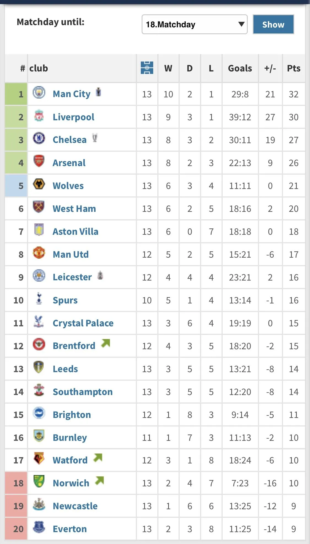Click the green promoted arrow beside Norwich

(x=99, y=481)
